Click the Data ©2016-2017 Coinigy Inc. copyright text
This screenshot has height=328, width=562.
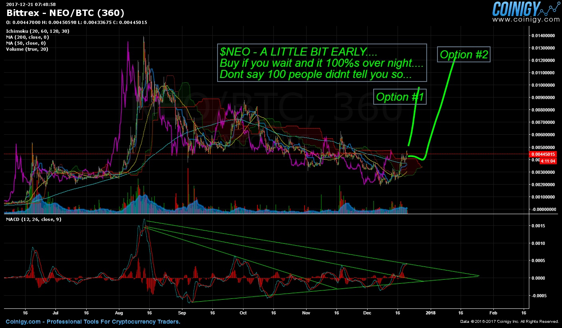tap(509, 322)
